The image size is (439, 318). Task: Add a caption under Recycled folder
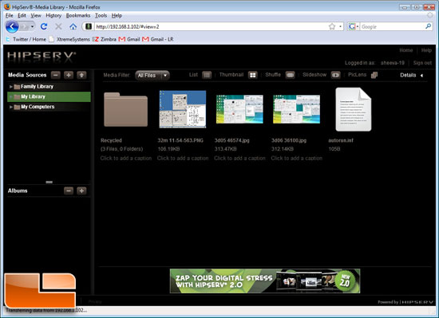[126, 158]
